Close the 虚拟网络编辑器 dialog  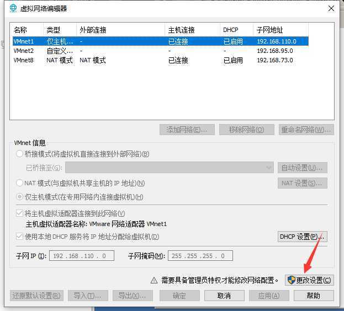[331, 8]
